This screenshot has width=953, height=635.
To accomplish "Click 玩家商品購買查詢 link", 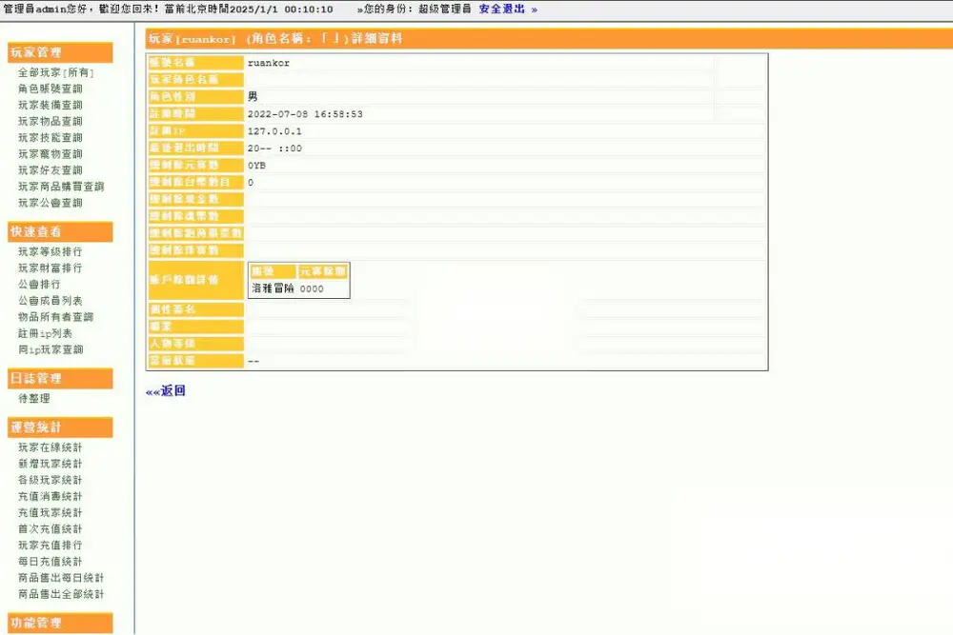I will click(61, 187).
